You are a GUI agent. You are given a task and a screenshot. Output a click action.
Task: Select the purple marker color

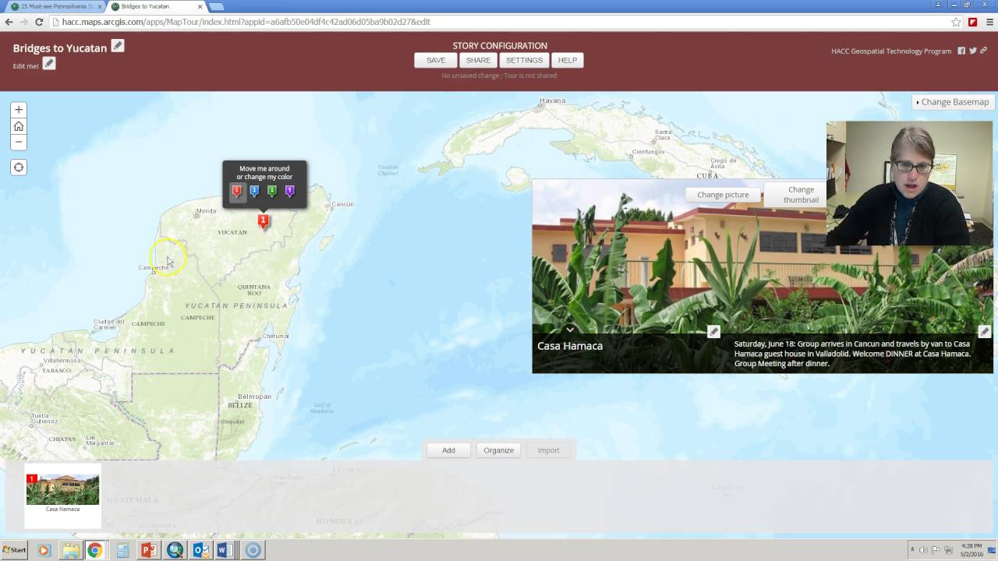click(289, 191)
